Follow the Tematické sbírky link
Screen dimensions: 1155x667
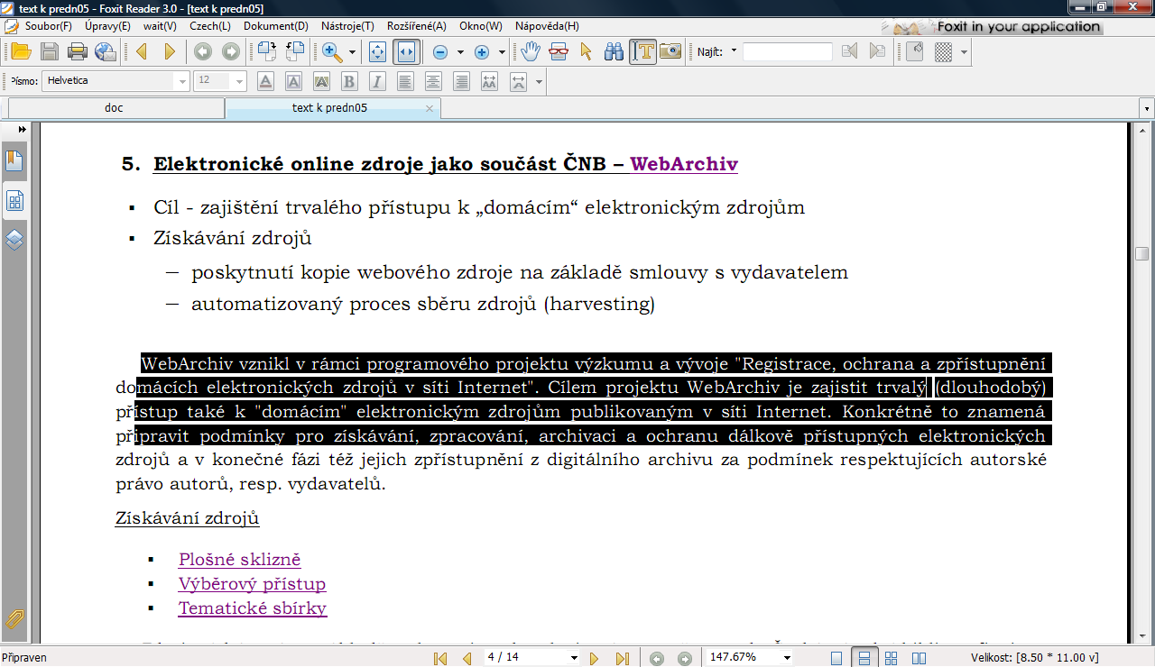(253, 608)
